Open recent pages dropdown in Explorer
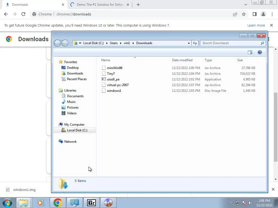This screenshot has height=208, width=278. coord(70,43)
